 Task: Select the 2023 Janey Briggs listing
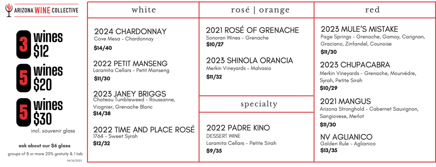point(129,94)
